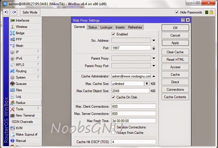This screenshot has width=218, height=148.
Task: Switch to the General tab
Action: tap(79, 27)
